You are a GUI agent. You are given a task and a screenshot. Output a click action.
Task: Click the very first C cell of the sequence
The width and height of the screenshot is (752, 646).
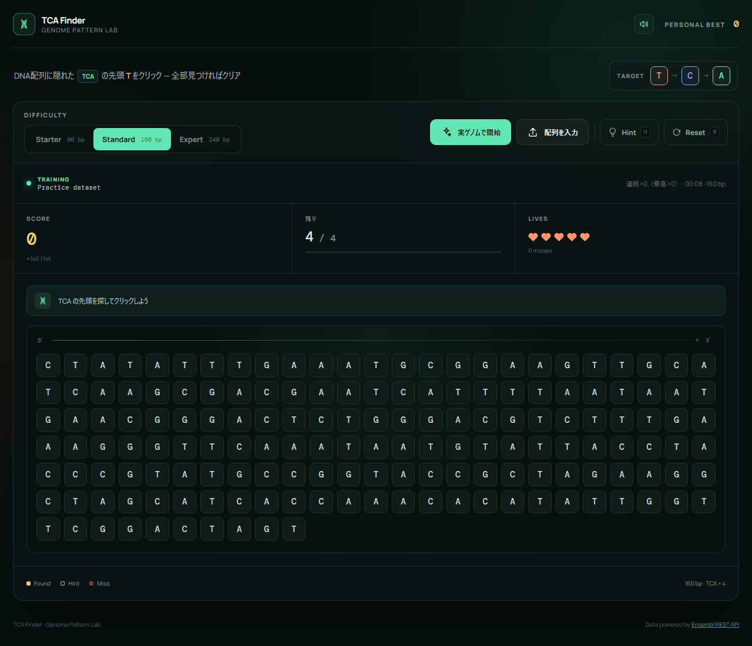pyautogui.click(x=48, y=365)
